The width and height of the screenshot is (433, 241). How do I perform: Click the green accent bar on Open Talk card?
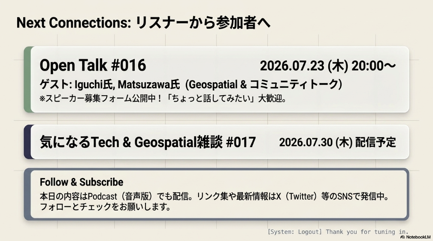(x=27, y=79)
